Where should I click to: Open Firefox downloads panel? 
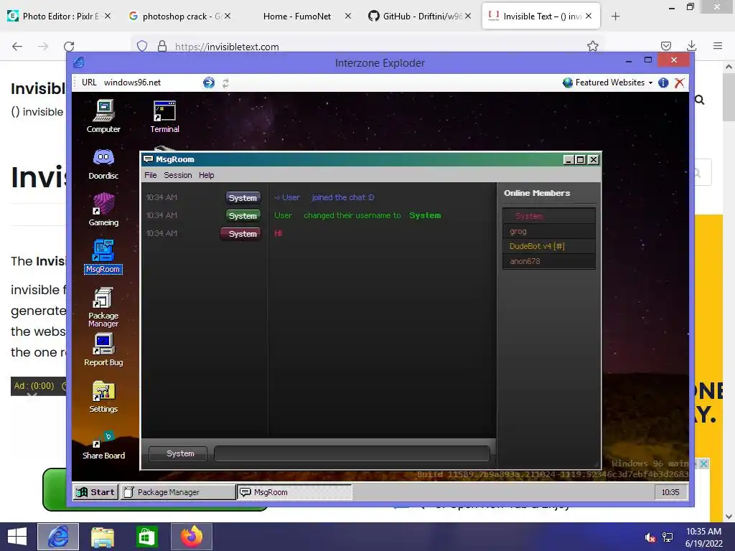coord(691,46)
